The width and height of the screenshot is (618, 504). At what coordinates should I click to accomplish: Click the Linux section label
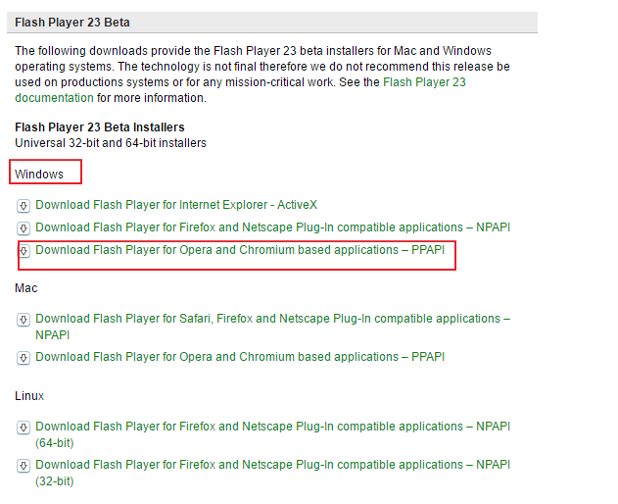(29, 396)
